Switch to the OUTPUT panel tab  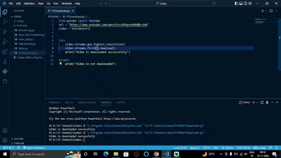tap(69, 102)
